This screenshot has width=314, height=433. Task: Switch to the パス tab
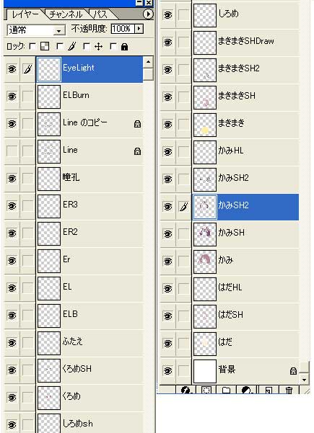coord(100,14)
